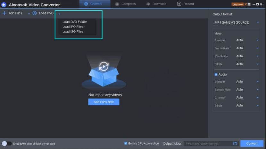Viewport: 266px width, 149px height.
Task: Toggle shut down after all tasks switch
Action: 6,144
